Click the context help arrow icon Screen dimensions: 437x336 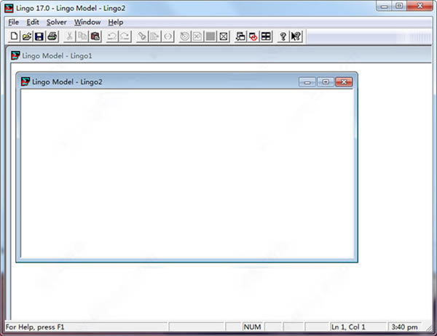(296, 36)
